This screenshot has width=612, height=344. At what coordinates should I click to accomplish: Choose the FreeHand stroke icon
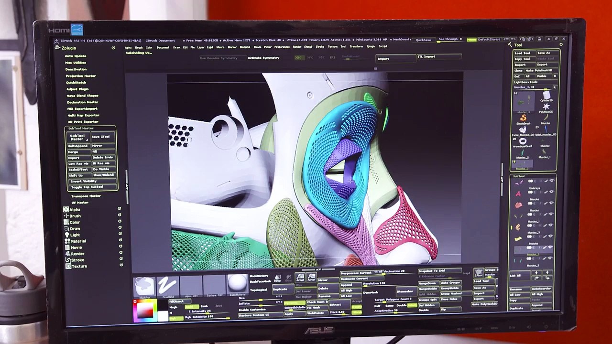tap(167, 286)
